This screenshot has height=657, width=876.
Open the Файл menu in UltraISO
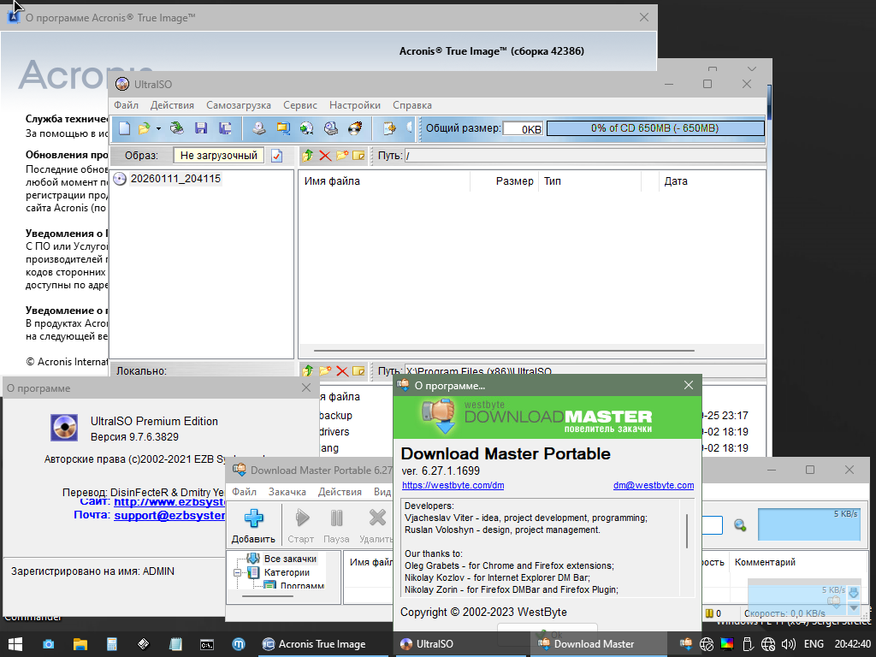(127, 105)
